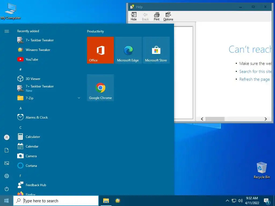Click Hide in Help toolbar
The height and width of the screenshot is (206, 275).
[x=134, y=16]
